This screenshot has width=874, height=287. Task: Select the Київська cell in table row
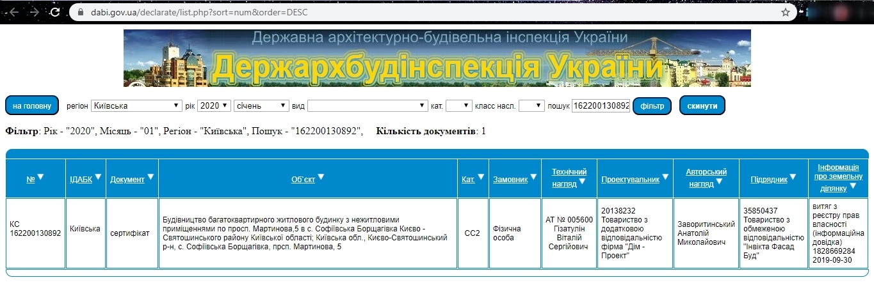[85, 233]
